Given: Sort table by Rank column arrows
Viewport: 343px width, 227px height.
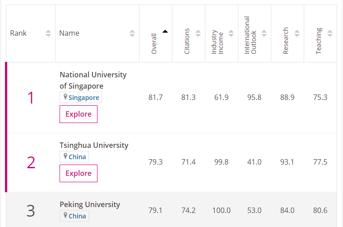Looking at the screenshot, I should point(48,33).
